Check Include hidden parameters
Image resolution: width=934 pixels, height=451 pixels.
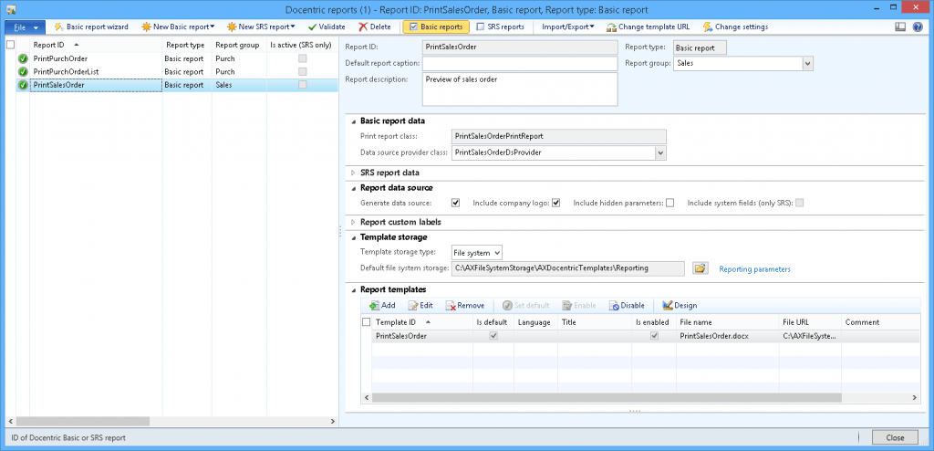pos(670,203)
